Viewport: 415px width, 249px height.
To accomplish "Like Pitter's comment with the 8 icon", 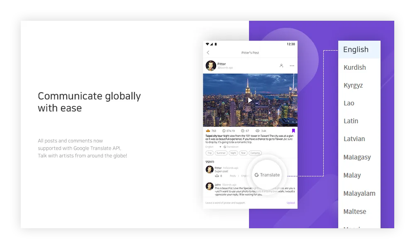I will click(217, 176).
